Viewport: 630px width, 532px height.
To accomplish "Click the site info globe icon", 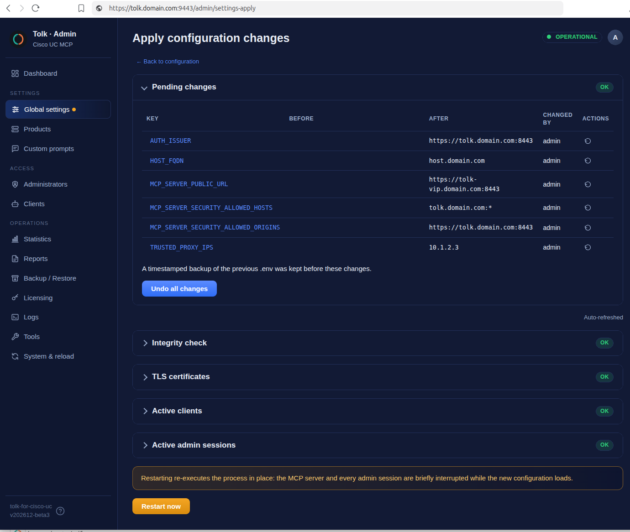I will pyautogui.click(x=99, y=8).
